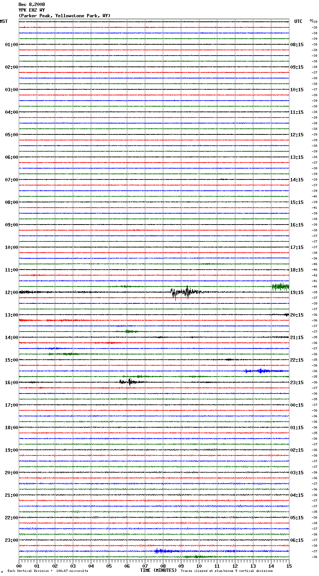Click the 23:15 UTC time label
Screen dimensions: 319x576
coord(297,383)
